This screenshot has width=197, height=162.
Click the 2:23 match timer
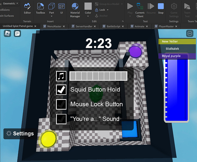point(99,43)
